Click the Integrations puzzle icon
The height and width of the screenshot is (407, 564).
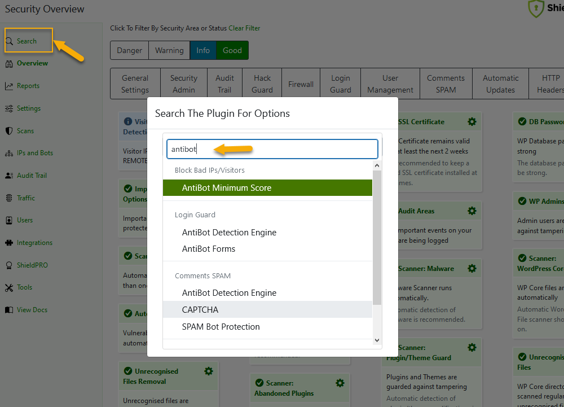coord(9,243)
